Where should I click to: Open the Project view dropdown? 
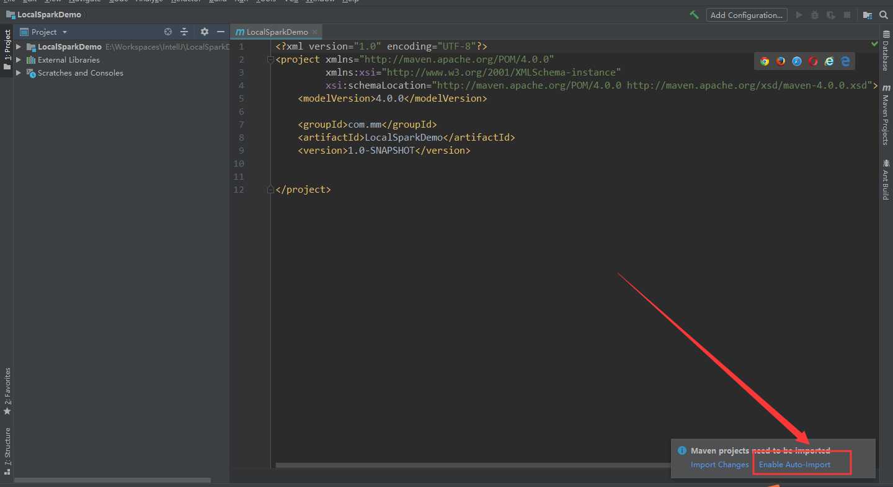pyautogui.click(x=43, y=32)
